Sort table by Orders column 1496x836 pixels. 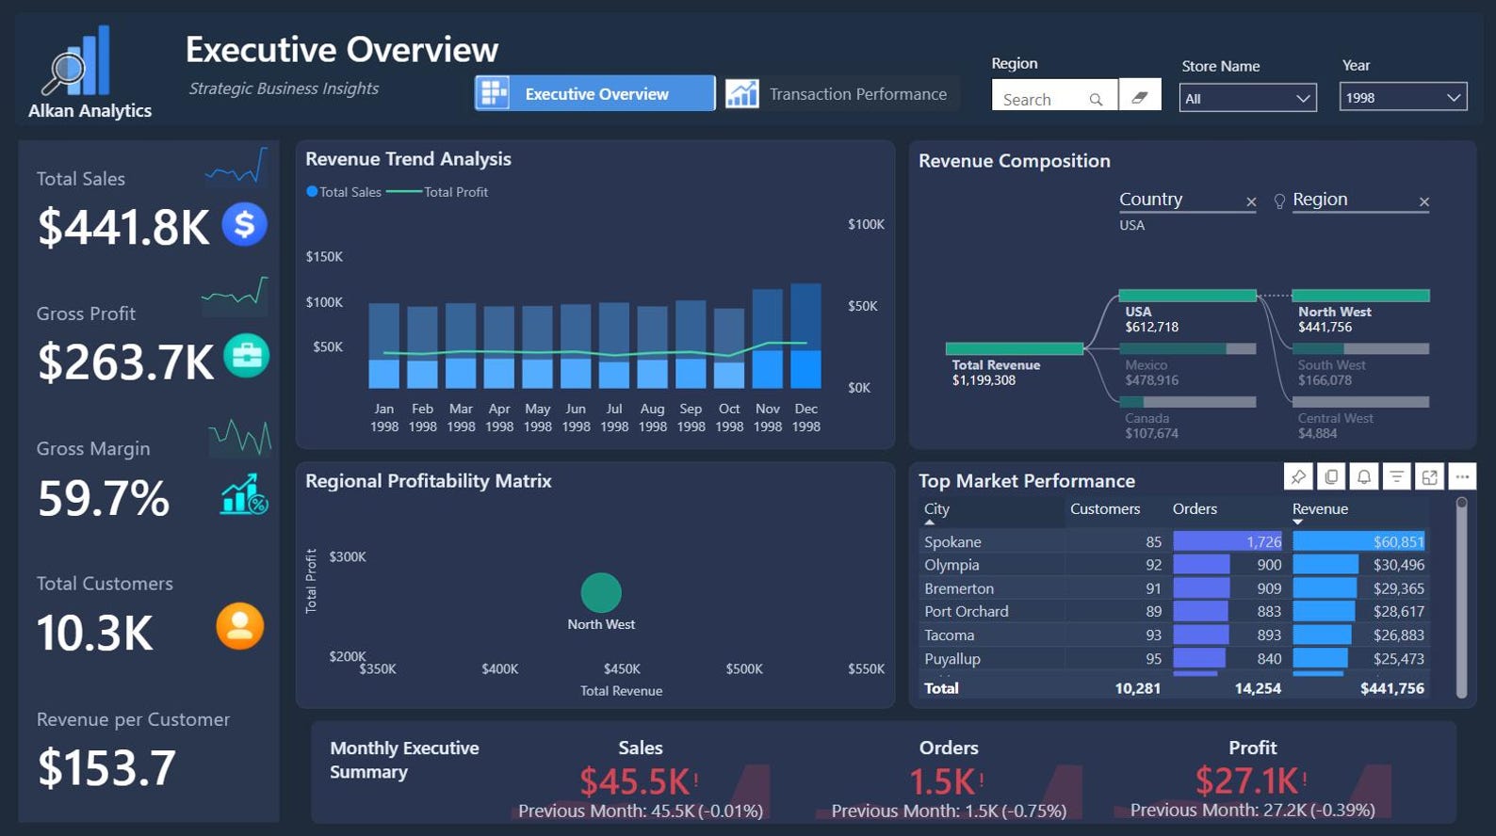click(x=1195, y=508)
